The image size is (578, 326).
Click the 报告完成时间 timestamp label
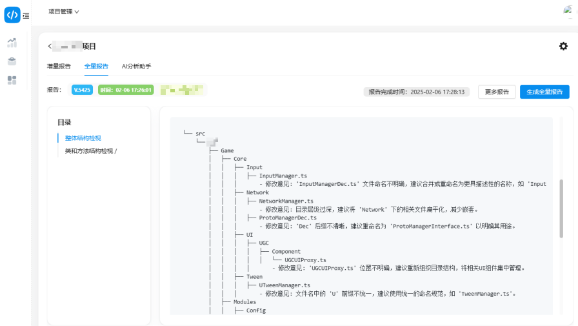(x=417, y=92)
